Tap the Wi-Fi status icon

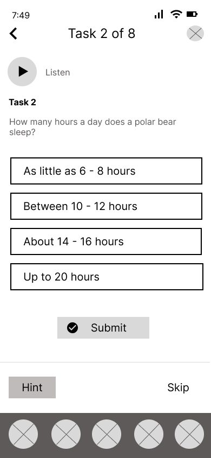coord(176,14)
